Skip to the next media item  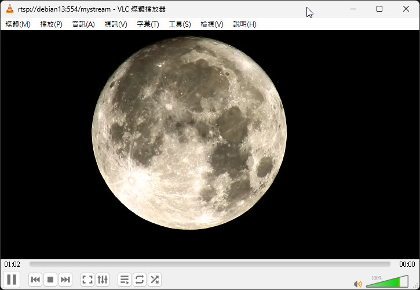click(65, 280)
